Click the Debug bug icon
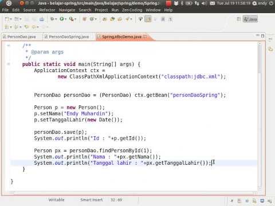 coord(52,19)
